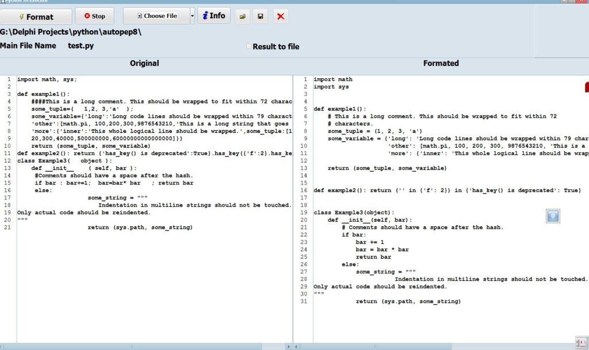Enable the Result to file checkbox
The height and width of the screenshot is (350, 589).
248,47
